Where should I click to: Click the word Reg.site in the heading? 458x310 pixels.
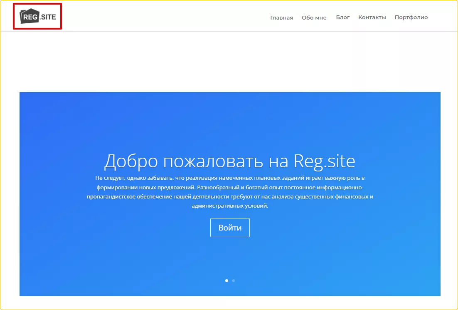tap(324, 161)
